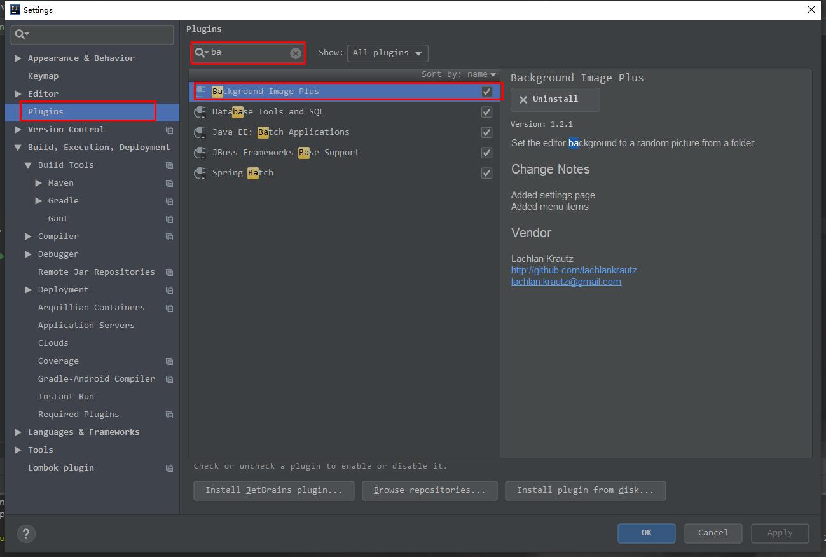Focus the settings tree search field

[x=92, y=34]
